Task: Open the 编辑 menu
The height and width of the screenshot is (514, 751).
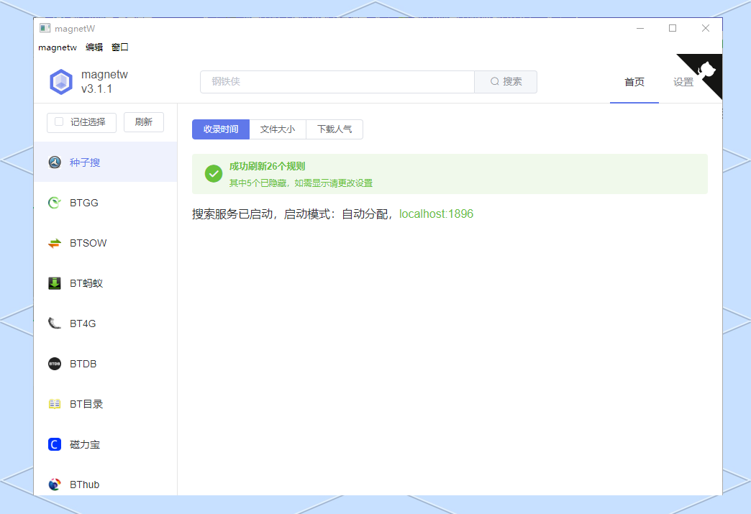Action: (94, 47)
